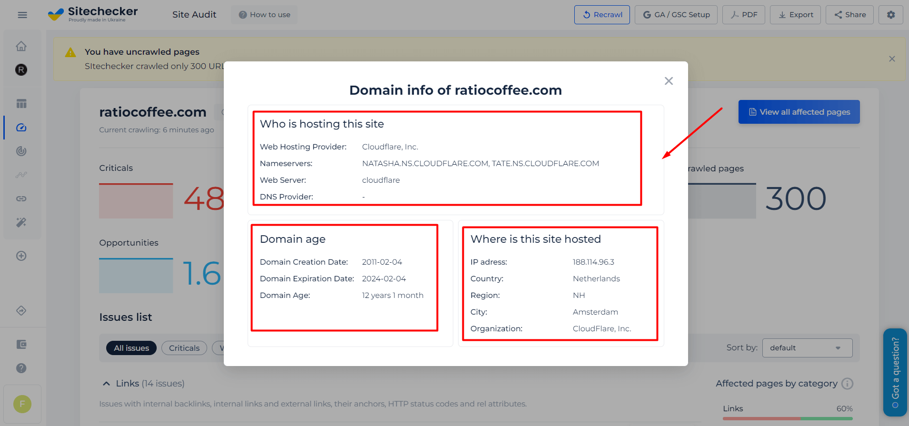Screen dimensions: 909x426
Task: Click IP address 188.114.96.3
Action: point(593,262)
